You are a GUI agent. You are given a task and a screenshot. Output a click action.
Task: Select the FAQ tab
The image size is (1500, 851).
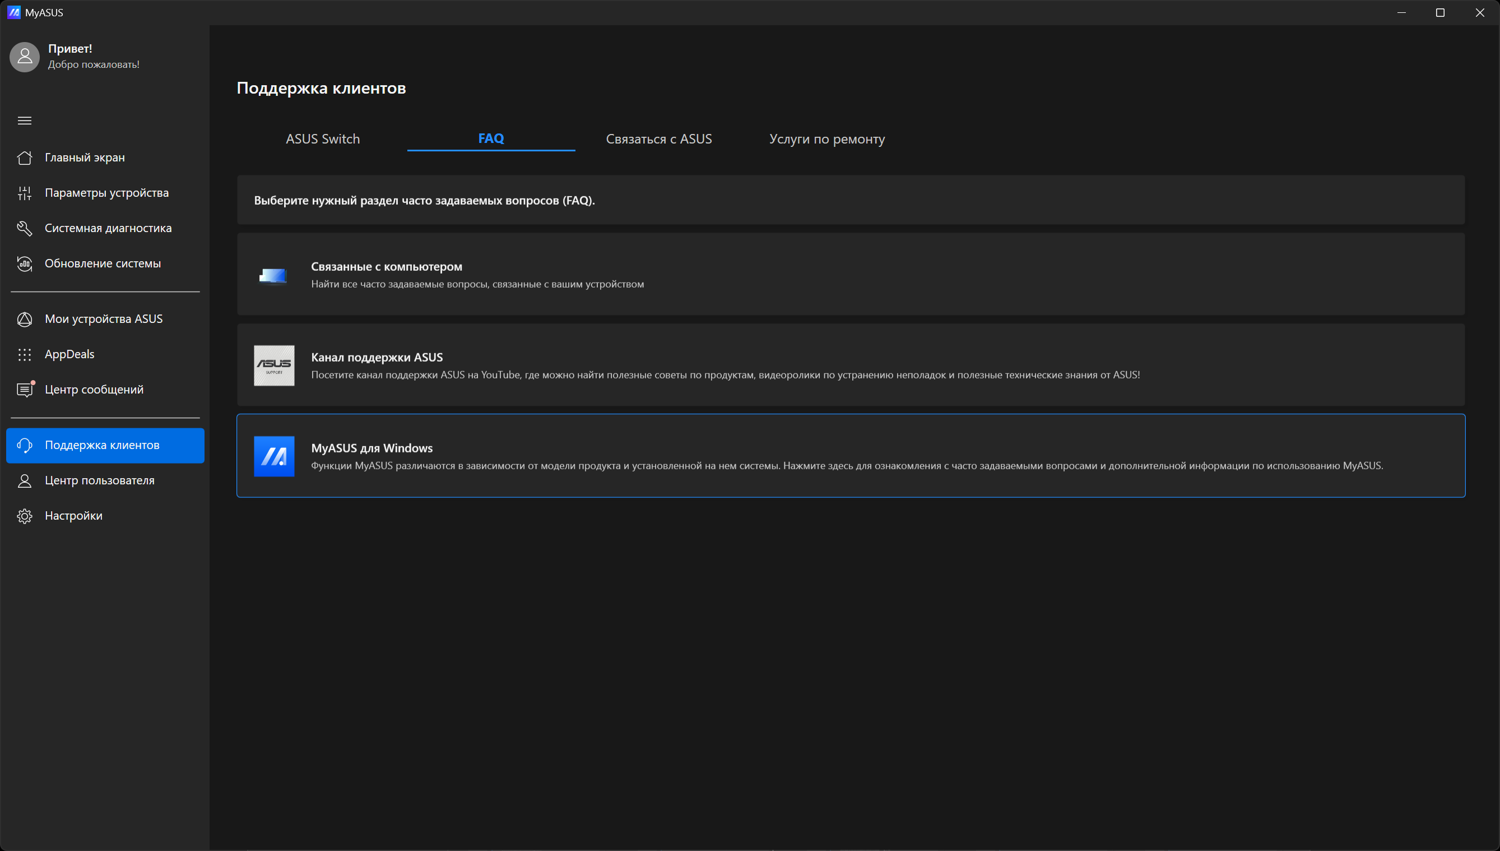click(491, 139)
